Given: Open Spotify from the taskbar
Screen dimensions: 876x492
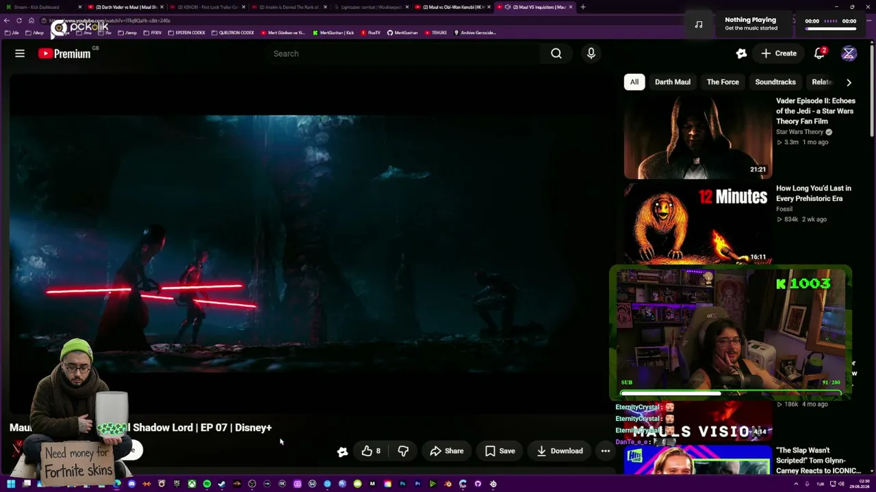Looking at the screenshot, I should point(207,484).
